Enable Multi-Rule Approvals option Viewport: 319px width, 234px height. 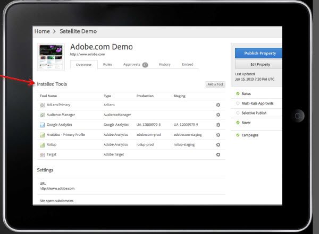pos(238,103)
